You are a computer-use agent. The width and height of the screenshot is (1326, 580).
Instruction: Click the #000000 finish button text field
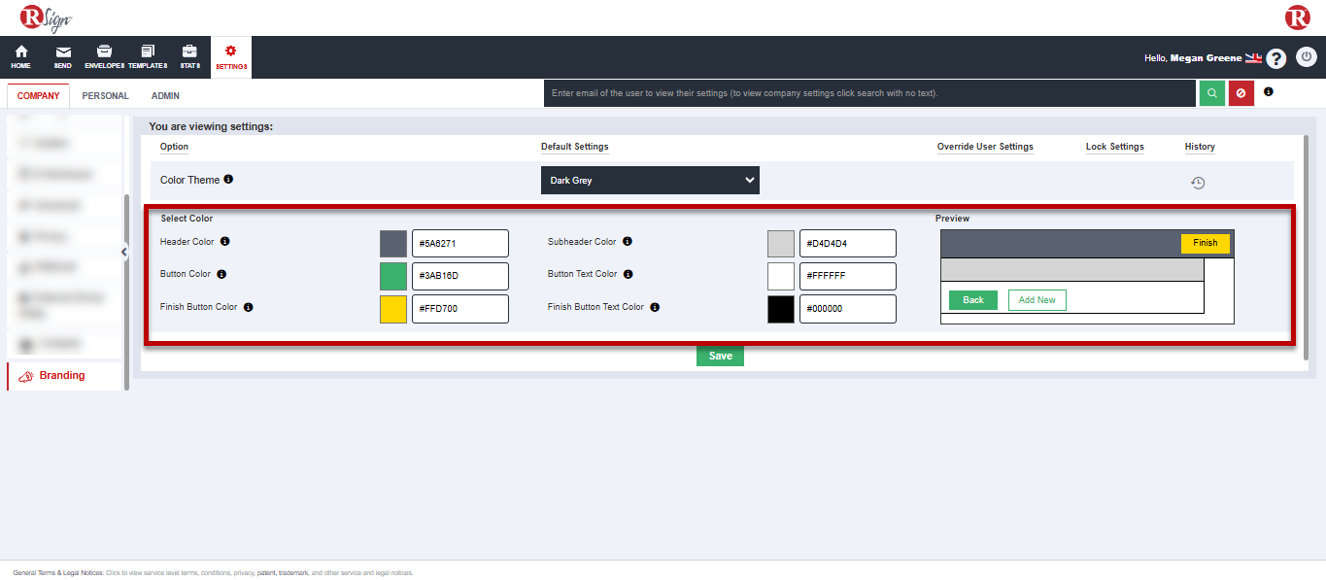[848, 309]
